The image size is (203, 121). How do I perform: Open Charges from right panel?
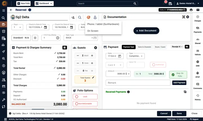click(x=198, y=19)
